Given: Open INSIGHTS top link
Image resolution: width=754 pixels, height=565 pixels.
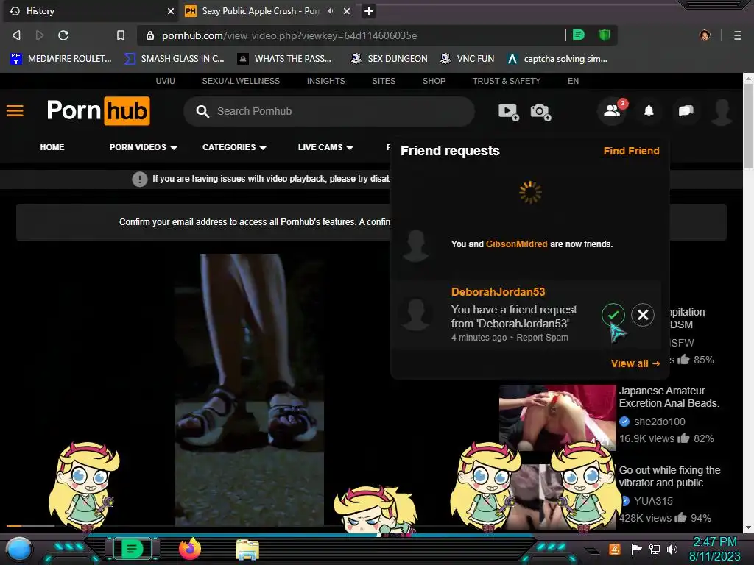Looking at the screenshot, I should point(326,81).
